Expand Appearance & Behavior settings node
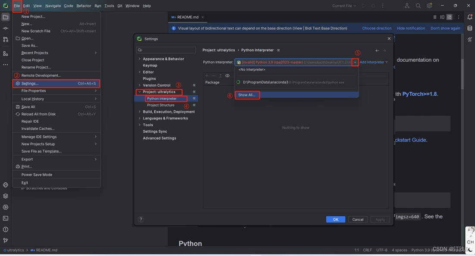The image size is (475, 256). click(140, 59)
